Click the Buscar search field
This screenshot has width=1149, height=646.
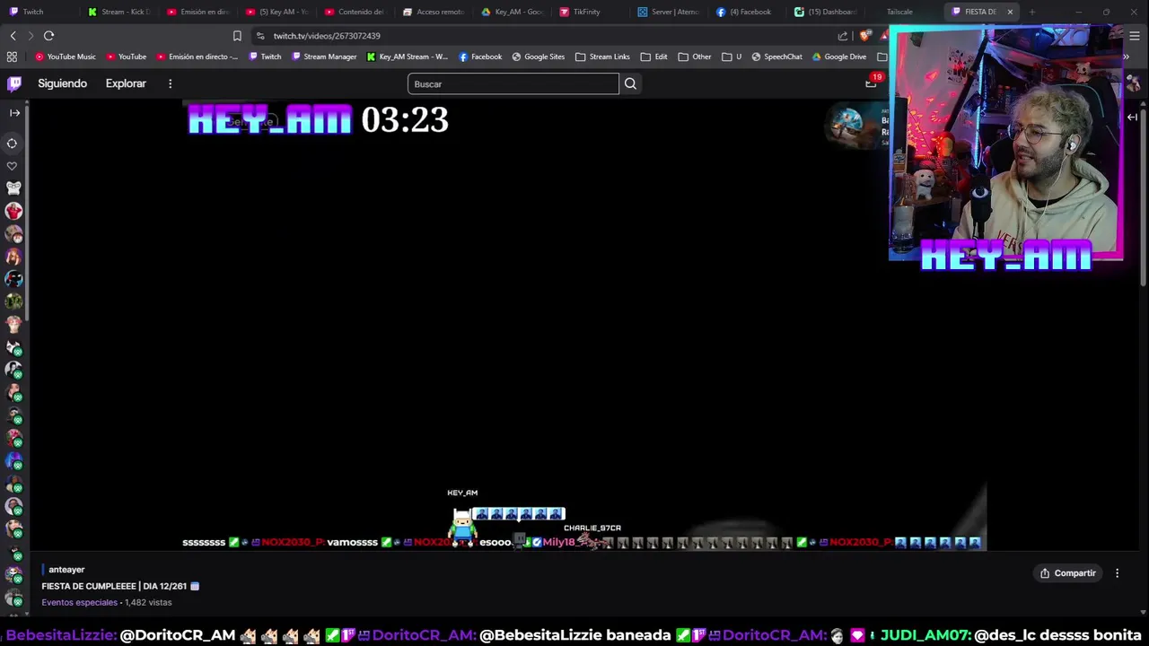pos(513,84)
